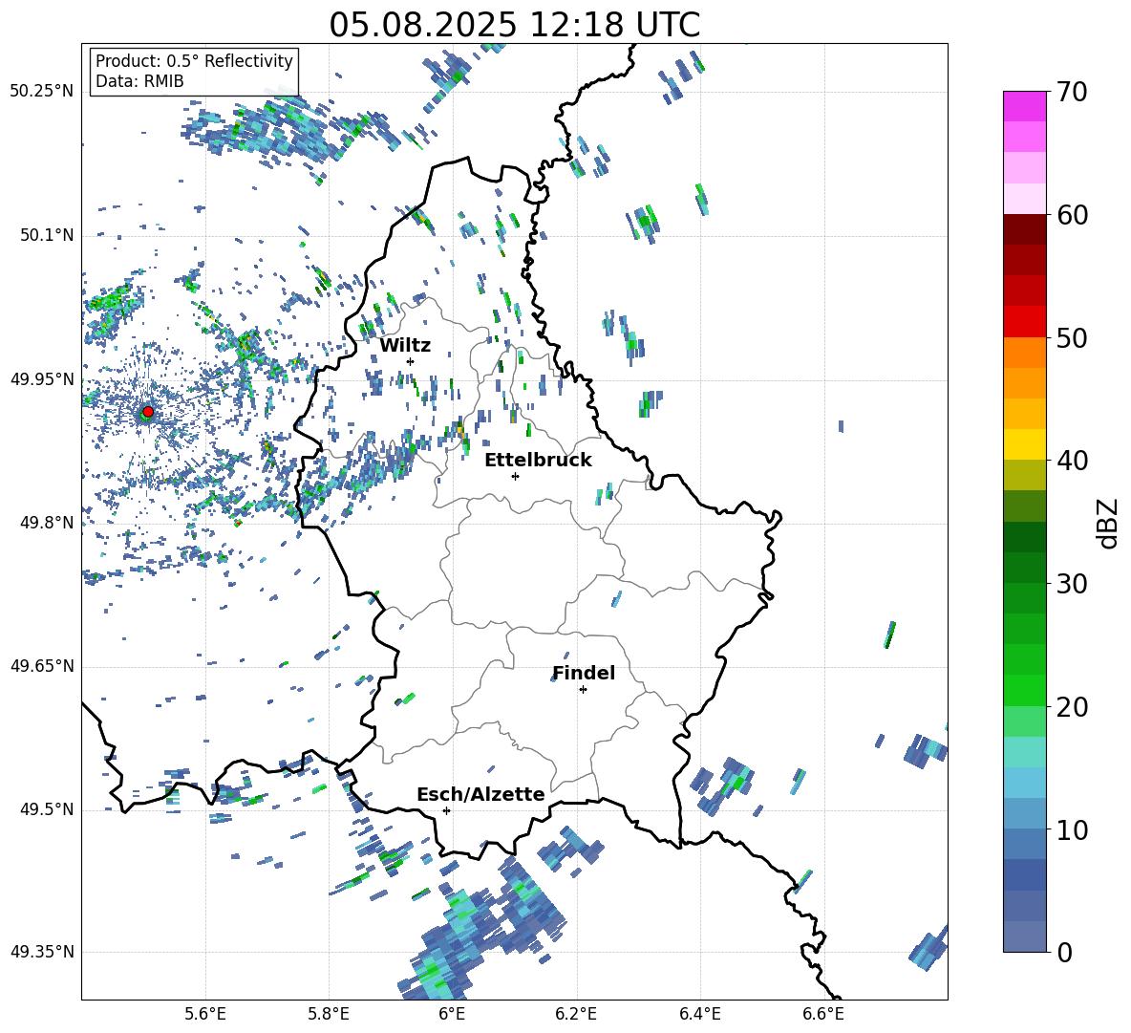Click the 10 value on colorbar
The image size is (1131, 1033).
tap(1072, 829)
